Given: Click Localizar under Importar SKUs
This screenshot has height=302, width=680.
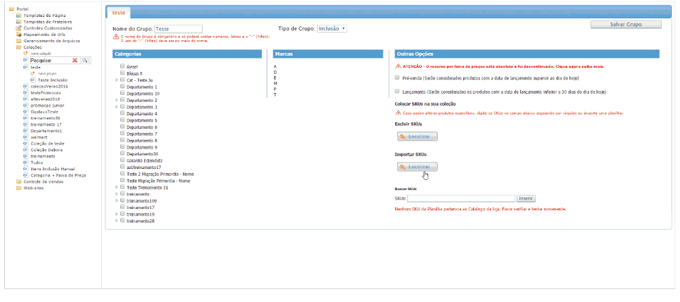Looking at the screenshot, I should tap(418, 167).
